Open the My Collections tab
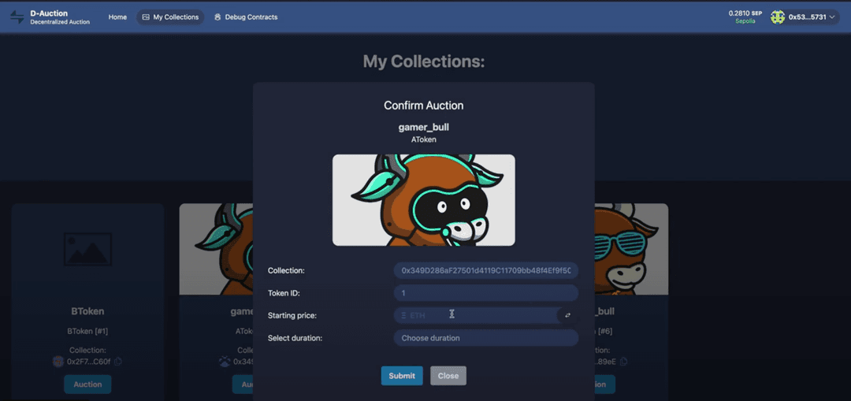The width and height of the screenshot is (851, 401). coord(170,17)
